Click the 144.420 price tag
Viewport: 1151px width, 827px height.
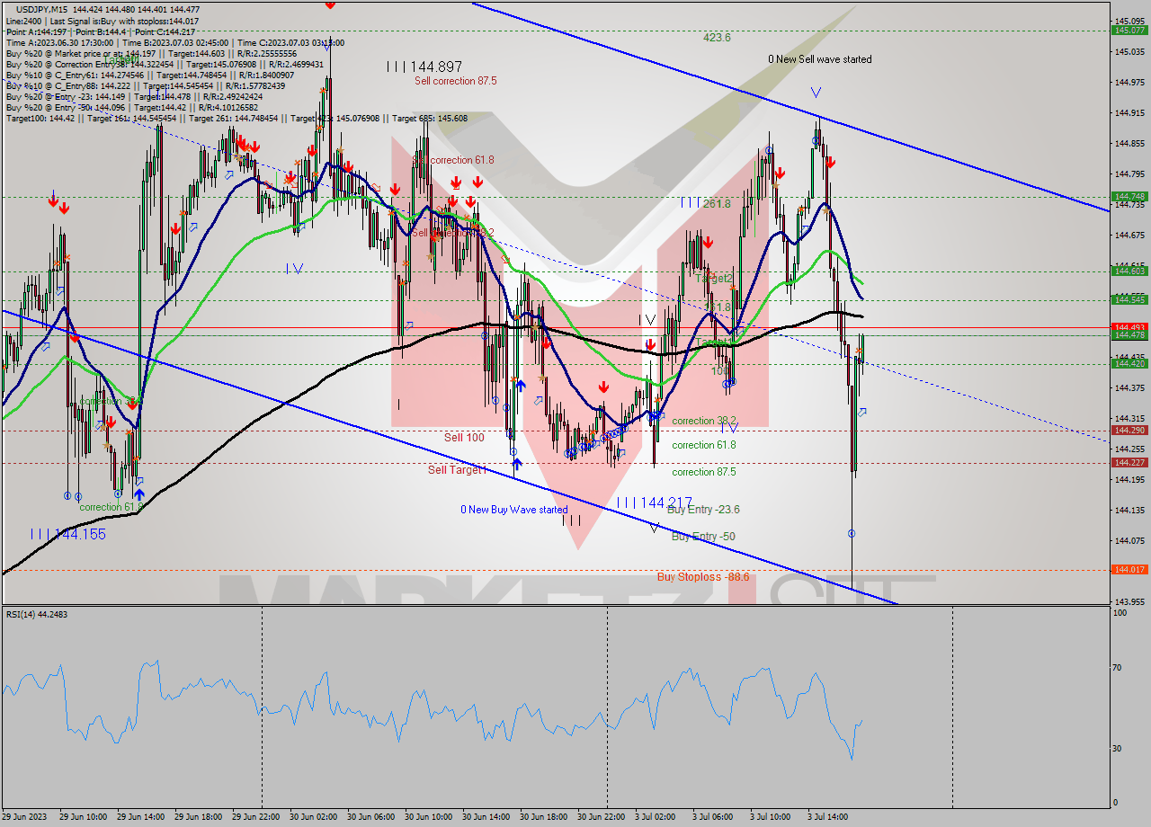[1129, 363]
